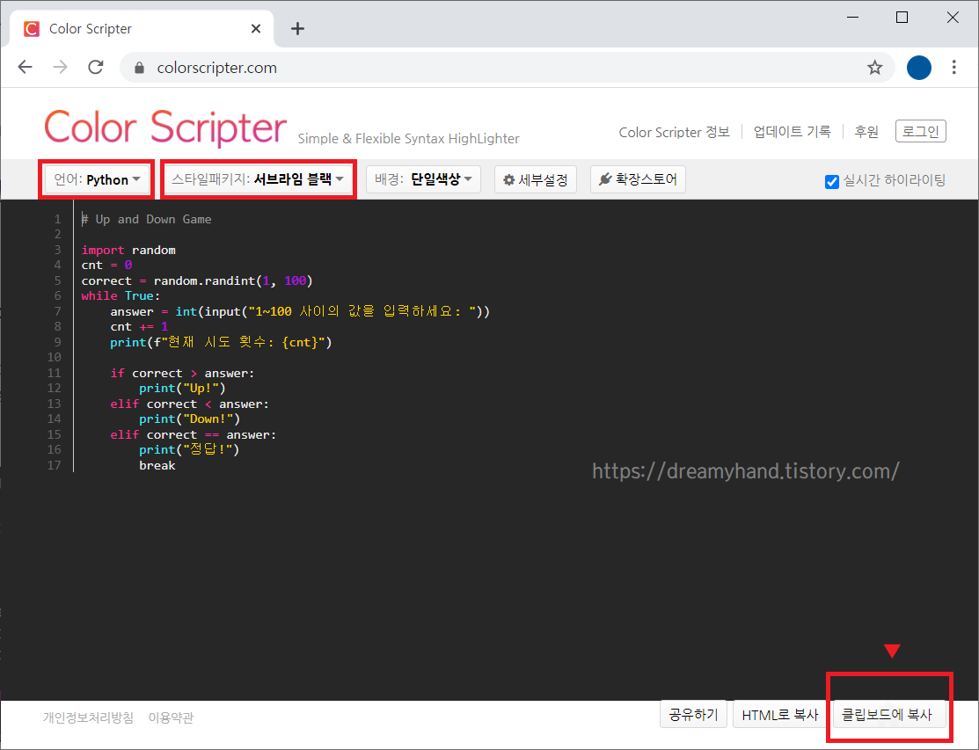Open the Color Scripter 정보 link

coord(674,132)
